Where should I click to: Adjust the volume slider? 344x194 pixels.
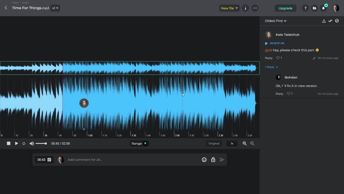(x=41, y=143)
